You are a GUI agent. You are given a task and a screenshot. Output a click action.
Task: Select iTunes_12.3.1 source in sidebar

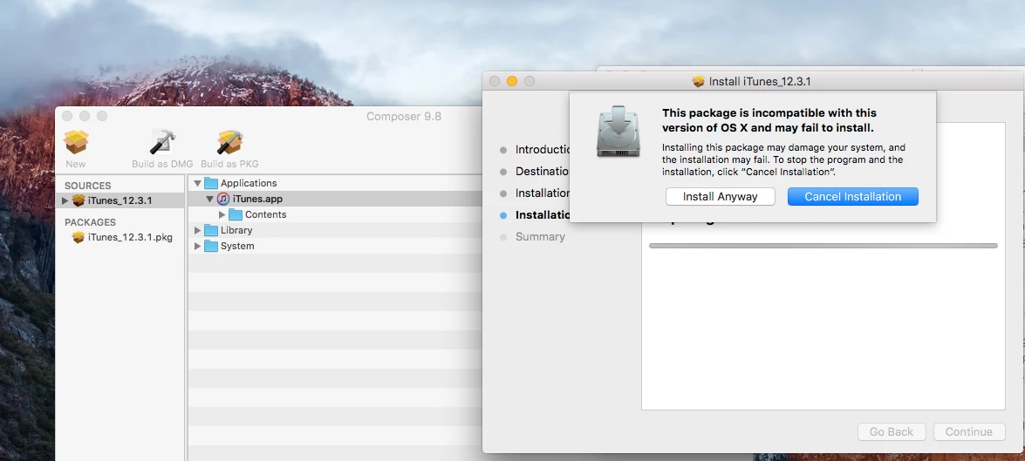[120, 200]
